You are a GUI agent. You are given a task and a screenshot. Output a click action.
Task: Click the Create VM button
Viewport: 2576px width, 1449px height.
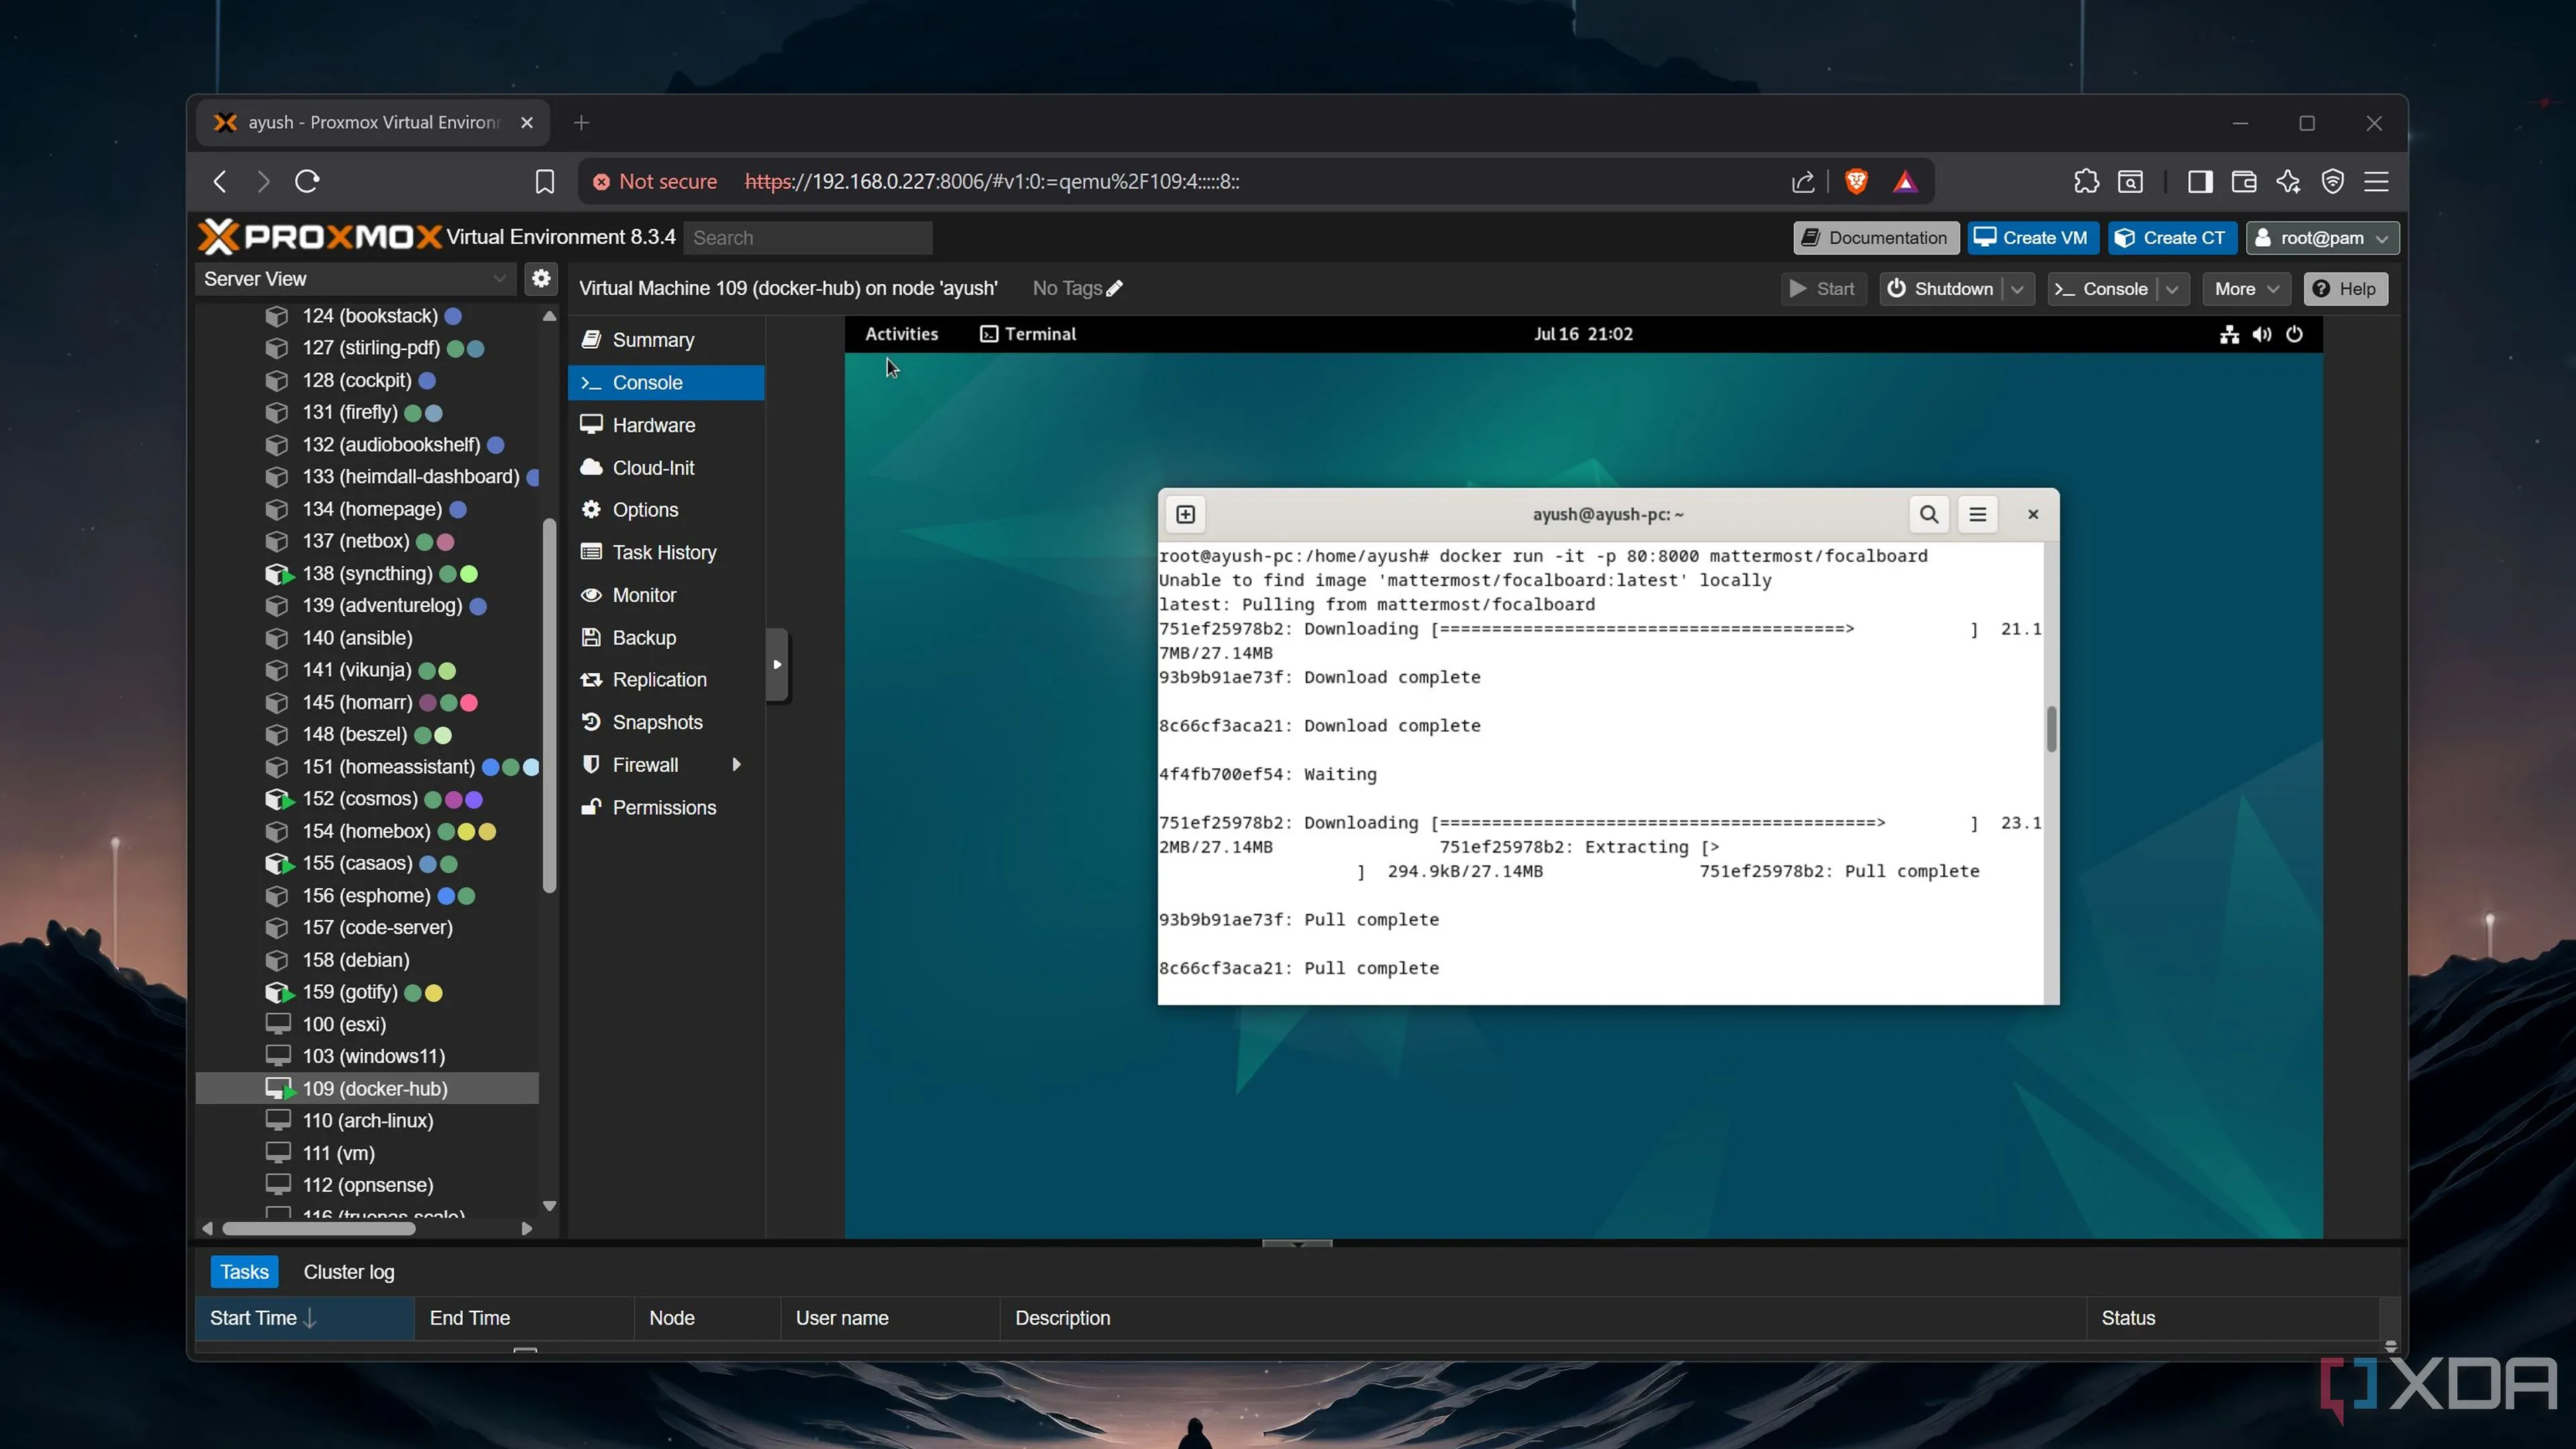point(2032,238)
